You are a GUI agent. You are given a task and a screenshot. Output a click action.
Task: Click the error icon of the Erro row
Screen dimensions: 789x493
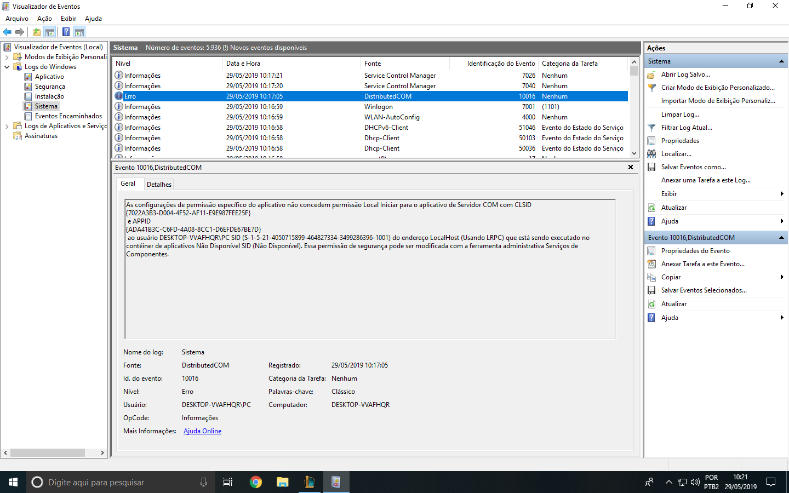point(119,96)
